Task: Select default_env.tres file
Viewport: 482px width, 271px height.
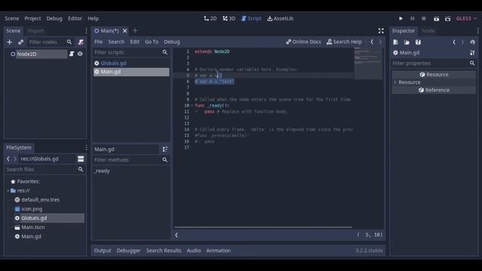Action: click(40, 199)
